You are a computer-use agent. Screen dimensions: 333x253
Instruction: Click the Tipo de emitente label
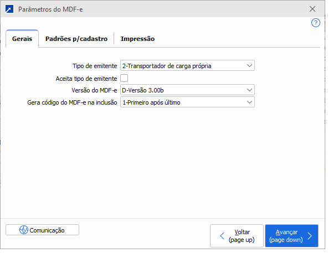(x=95, y=66)
